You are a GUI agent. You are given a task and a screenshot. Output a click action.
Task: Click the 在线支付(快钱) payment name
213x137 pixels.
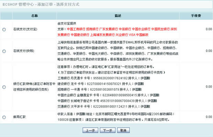24,51
